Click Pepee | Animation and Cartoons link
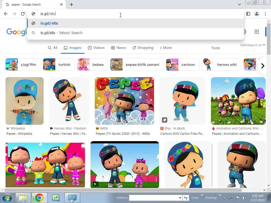The width and height of the screenshot is (271, 203). 237,134
